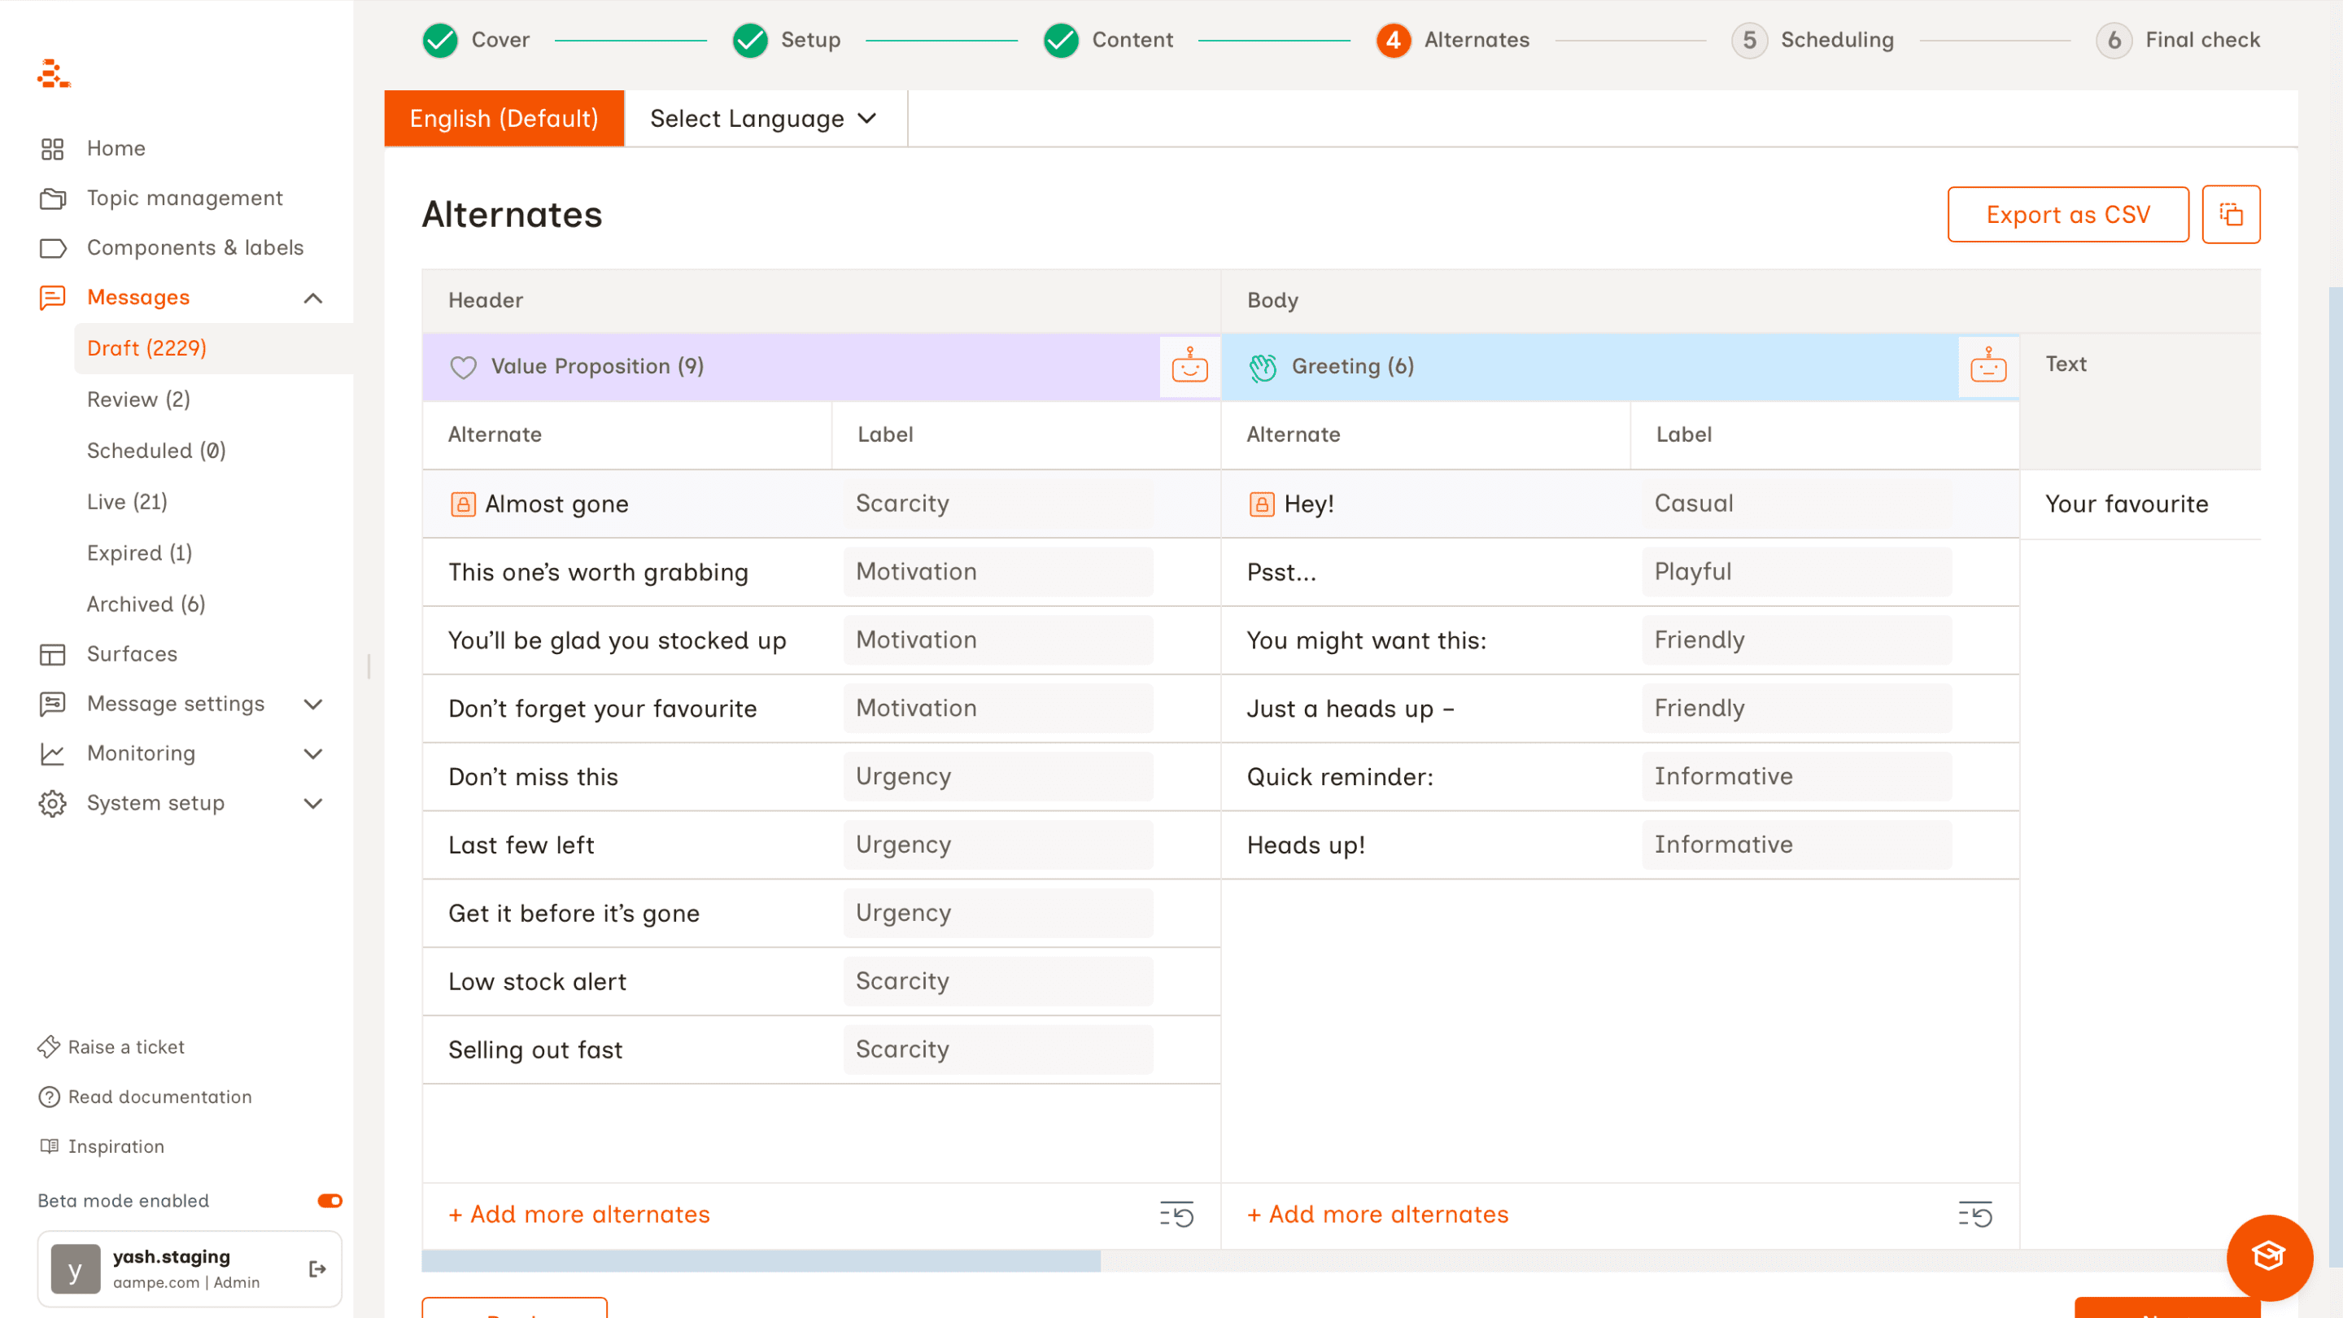Click the lock icon beside Hey!
This screenshot has width=2343, height=1318.
[1262, 504]
